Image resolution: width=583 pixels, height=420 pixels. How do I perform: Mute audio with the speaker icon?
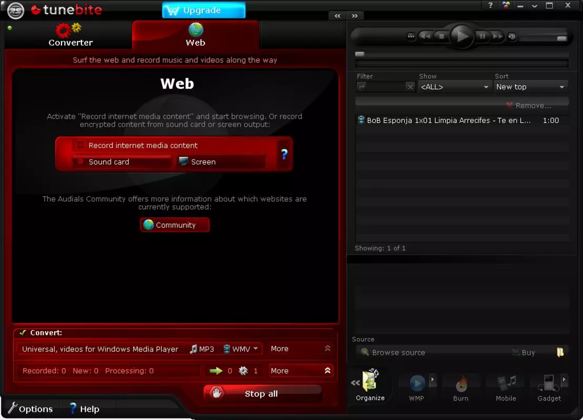pyautogui.click(x=512, y=36)
